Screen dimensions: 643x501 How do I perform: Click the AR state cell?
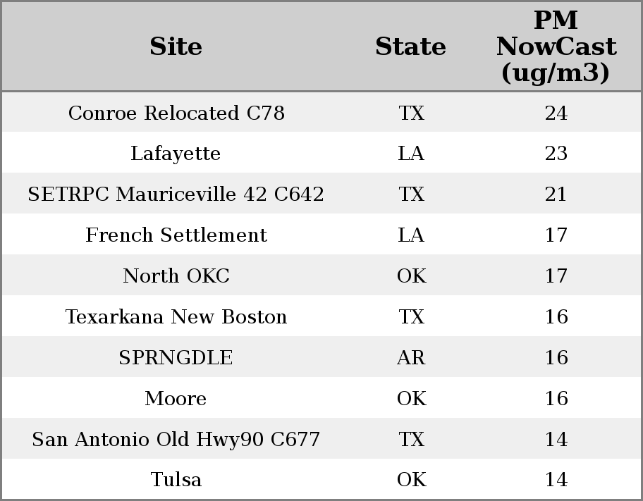point(411,358)
